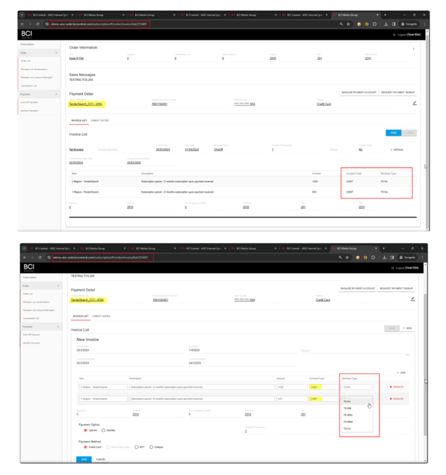Switch to the Credit Notes tab in the upper window

(x=100, y=120)
